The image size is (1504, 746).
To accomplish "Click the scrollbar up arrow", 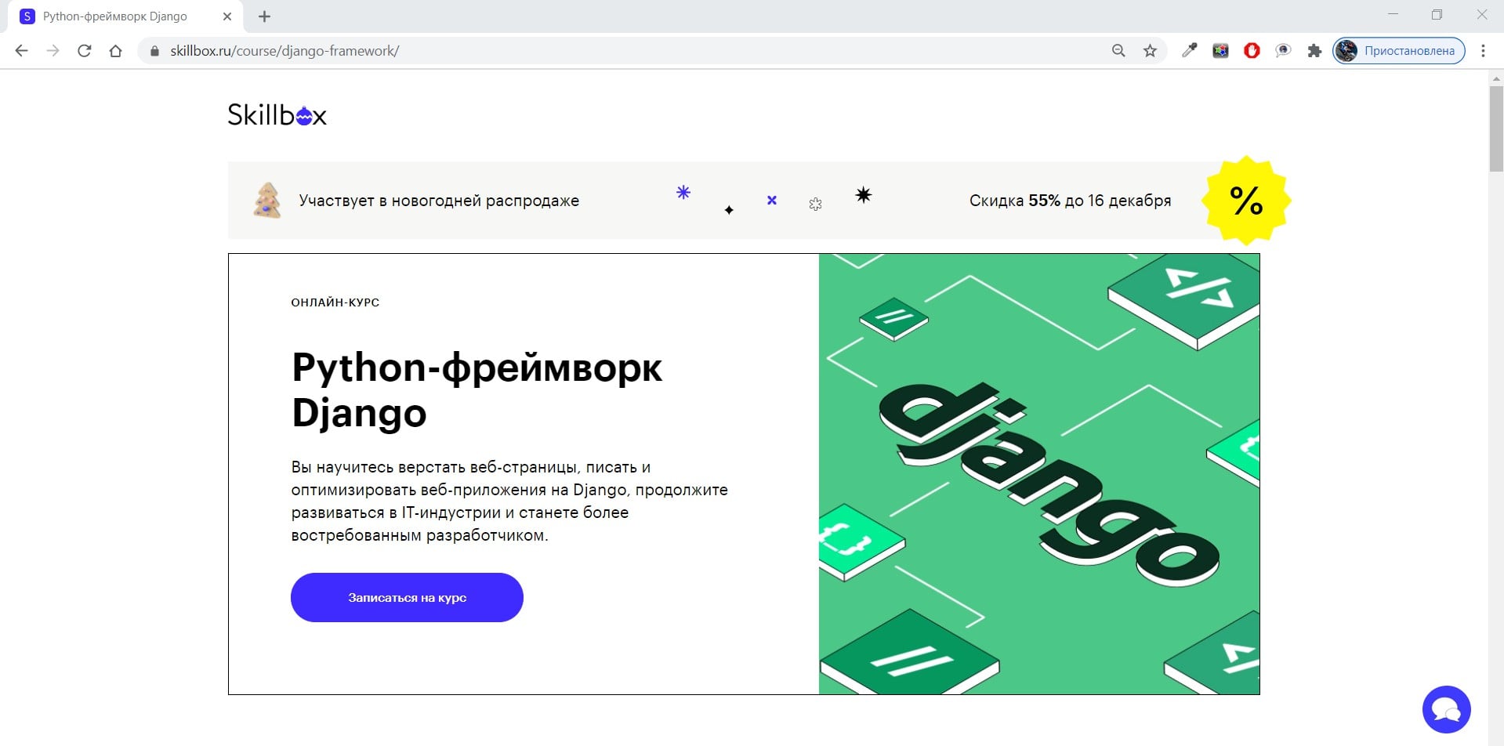I will pyautogui.click(x=1496, y=78).
